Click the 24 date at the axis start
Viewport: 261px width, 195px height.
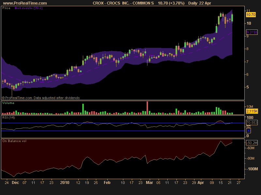tap(7, 183)
